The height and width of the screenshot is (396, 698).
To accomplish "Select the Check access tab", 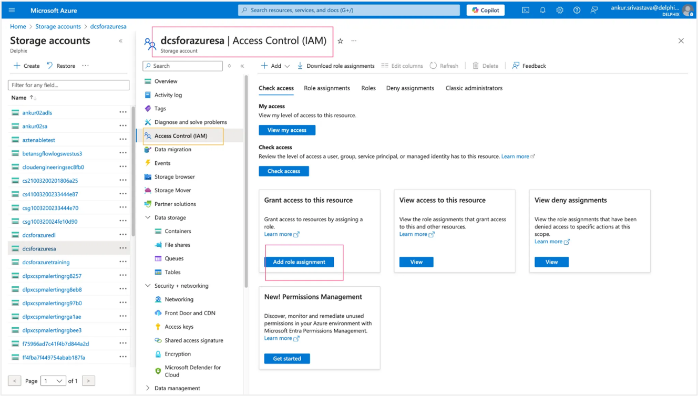I will coord(276,88).
